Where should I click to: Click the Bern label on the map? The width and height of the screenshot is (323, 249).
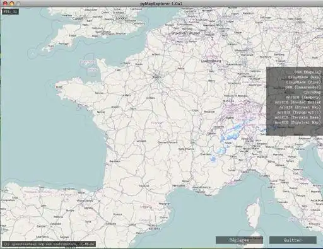(x=230, y=118)
